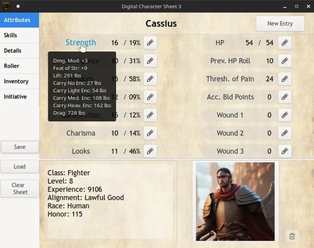Open the Roller tab
The height and width of the screenshot is (248, 314).
tap(20, 66)
